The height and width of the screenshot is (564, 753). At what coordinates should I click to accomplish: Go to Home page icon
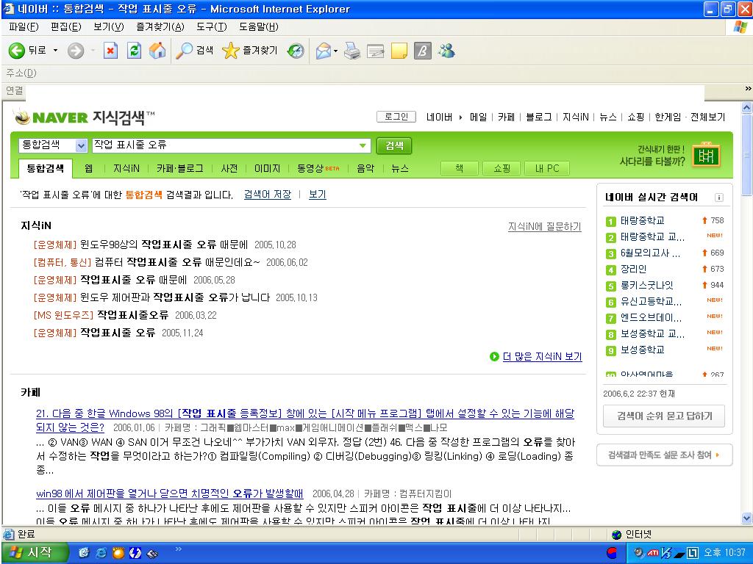pyautogui.click(x=157, y=51)
